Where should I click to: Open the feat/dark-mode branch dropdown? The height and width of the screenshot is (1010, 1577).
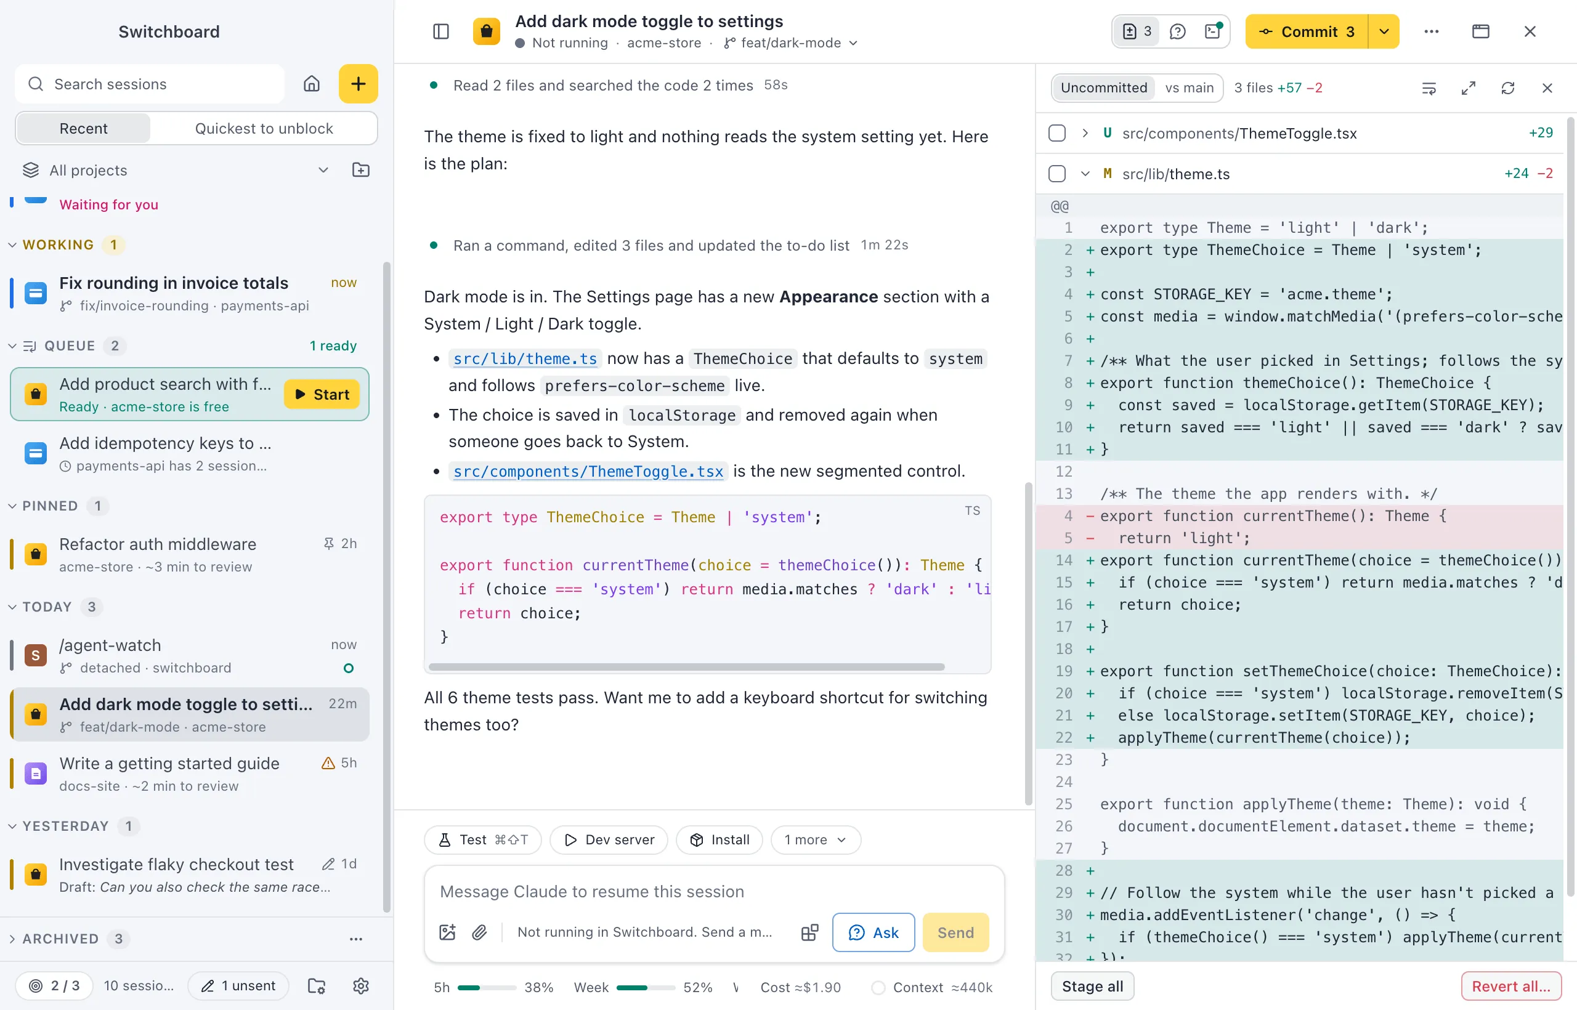[x=790, y=43]
